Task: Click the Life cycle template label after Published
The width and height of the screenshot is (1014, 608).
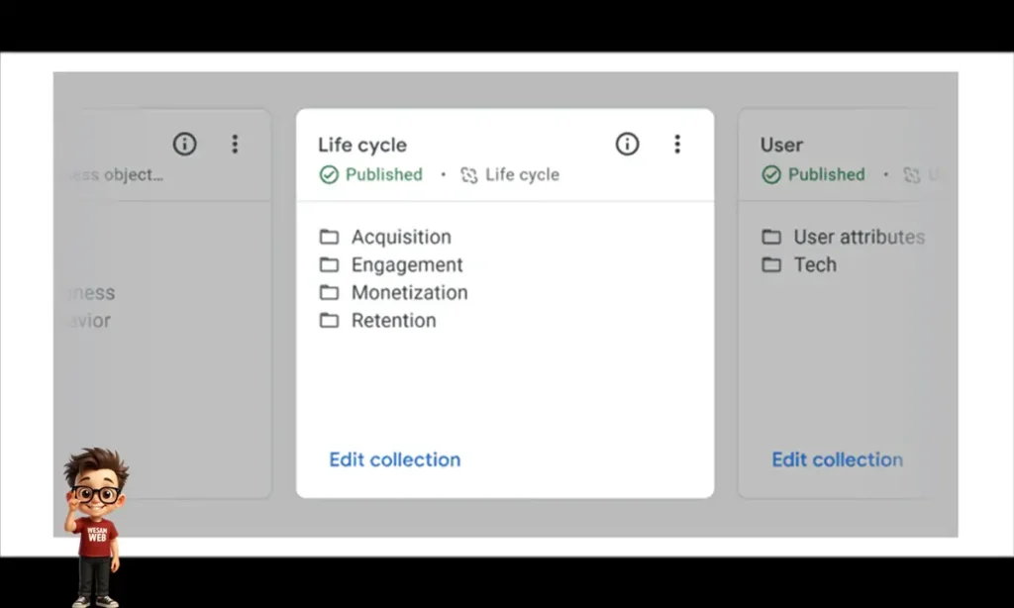Action: click(522, 175)
